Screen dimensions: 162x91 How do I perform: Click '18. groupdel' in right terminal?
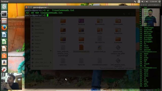tap(146, 42)
